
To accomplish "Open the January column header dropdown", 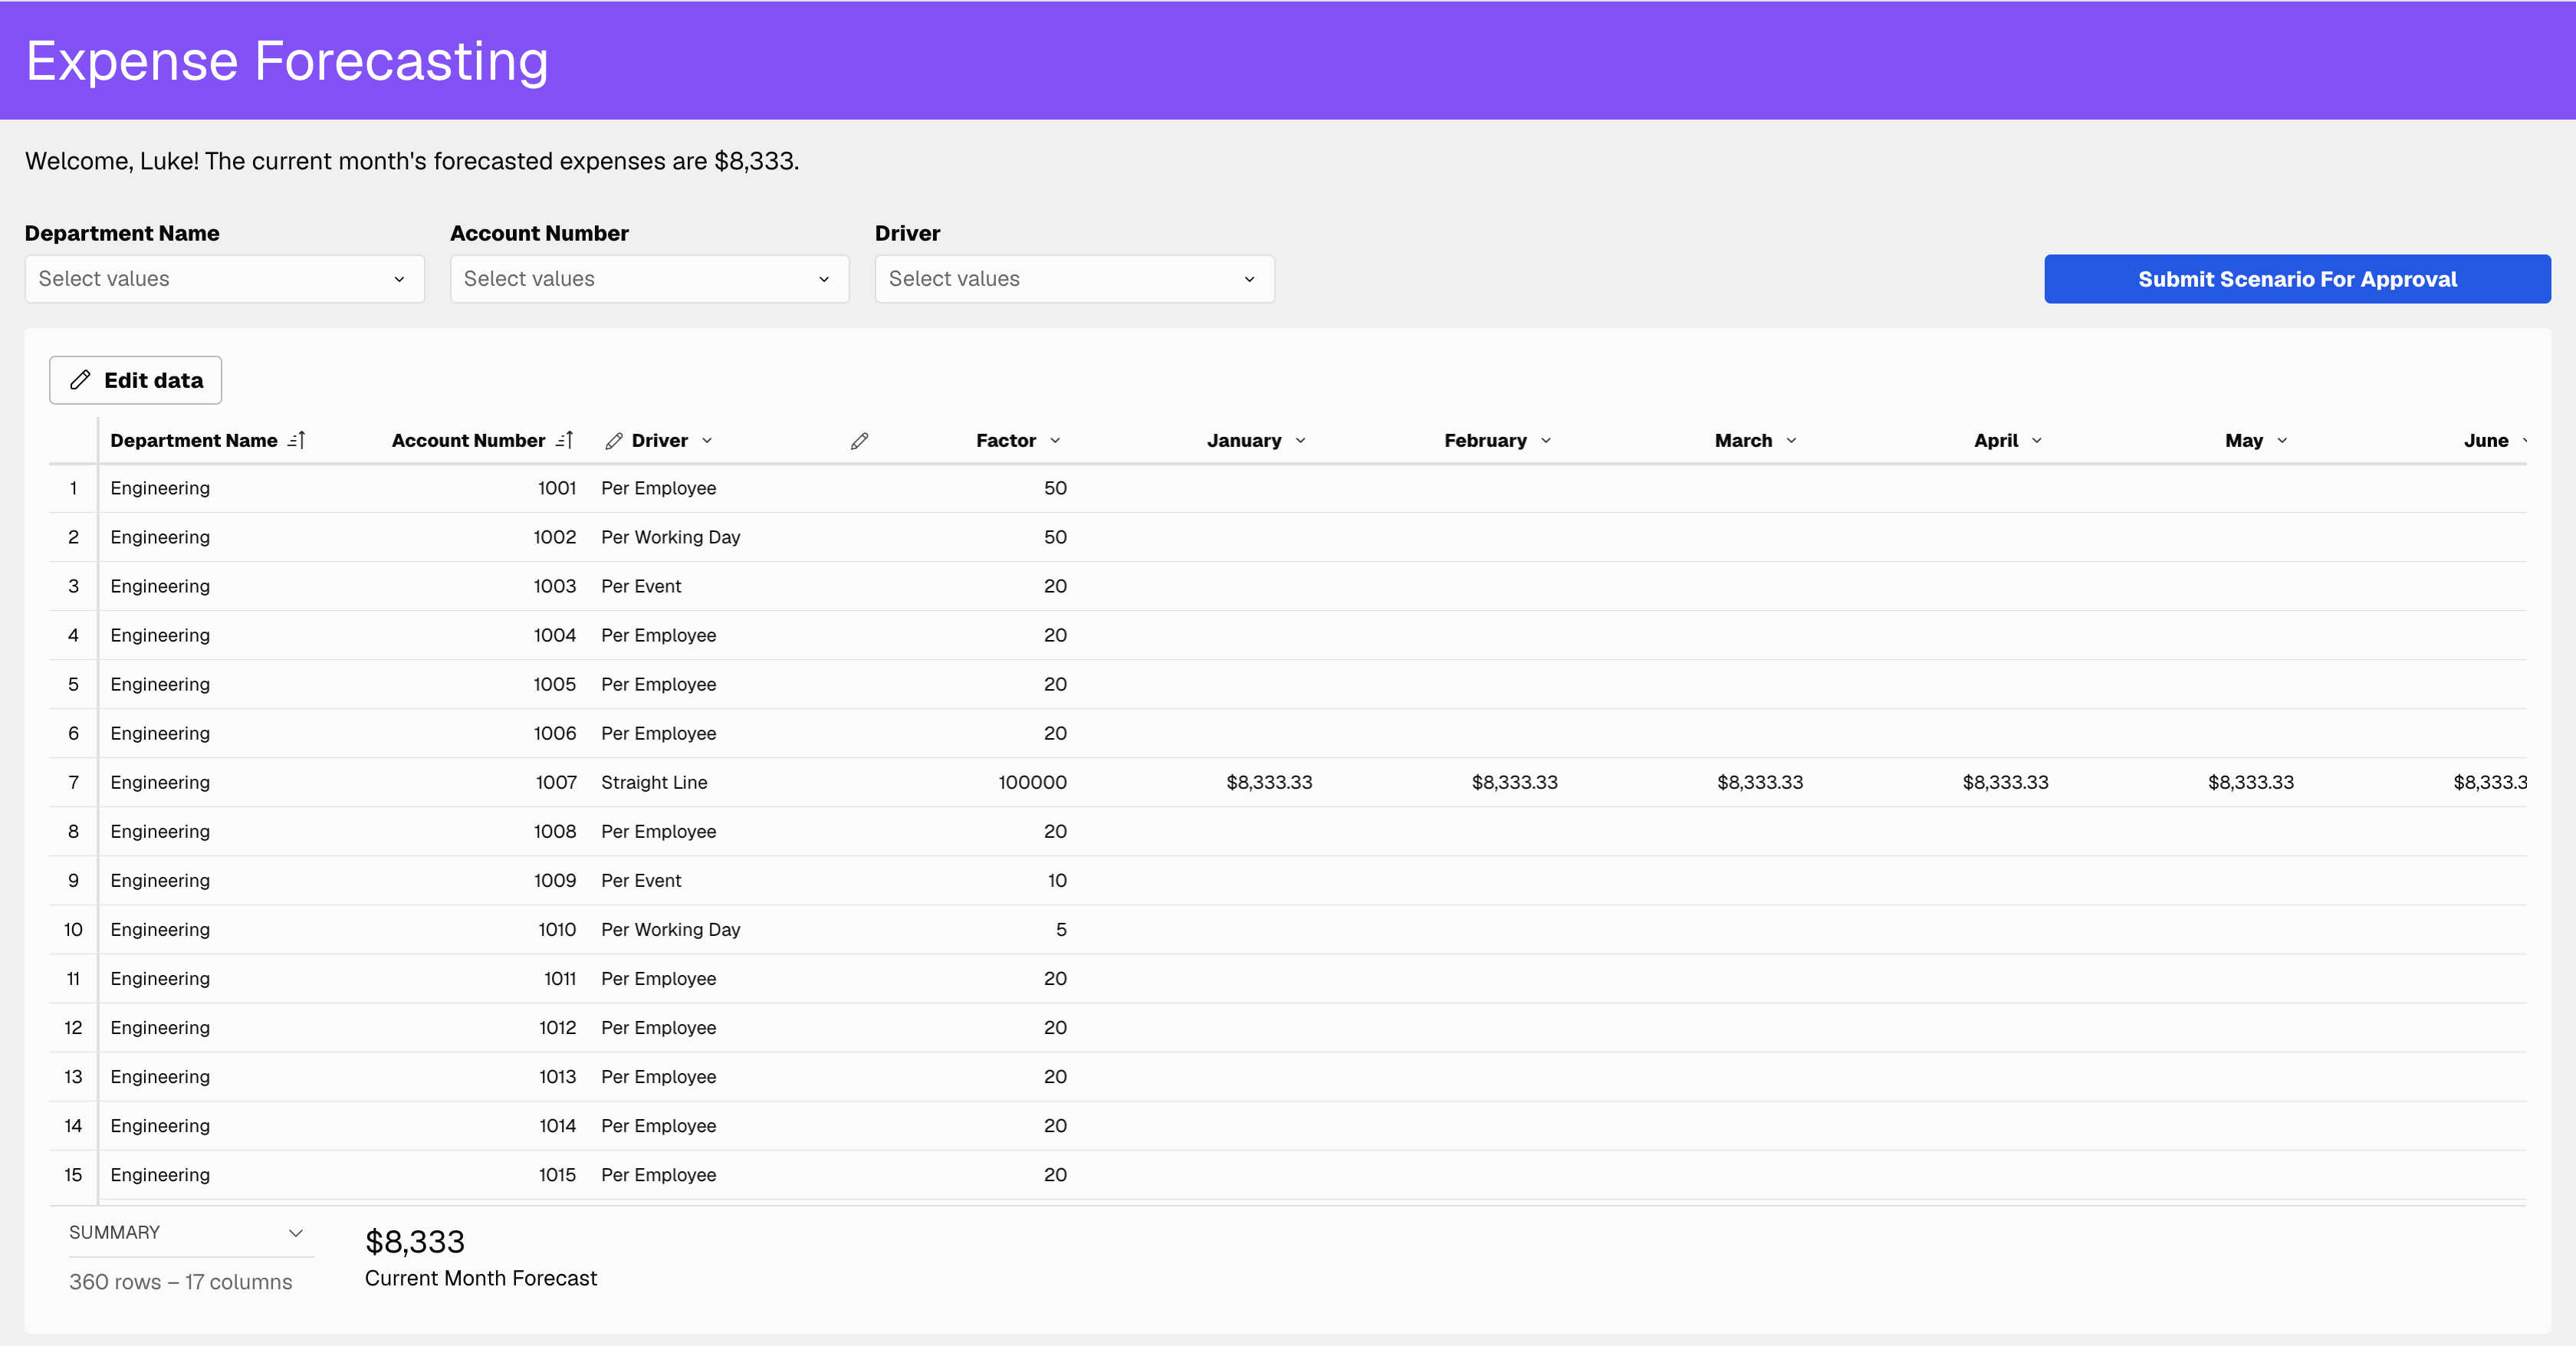I will click(x=1300, y=440).
